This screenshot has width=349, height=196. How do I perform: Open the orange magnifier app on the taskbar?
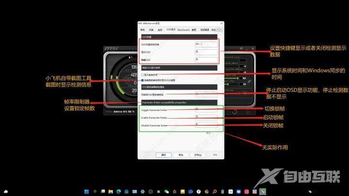[x=215, y=192]
